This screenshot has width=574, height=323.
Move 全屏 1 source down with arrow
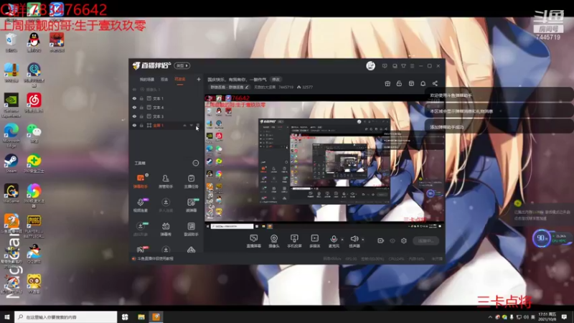click(191, 125)
